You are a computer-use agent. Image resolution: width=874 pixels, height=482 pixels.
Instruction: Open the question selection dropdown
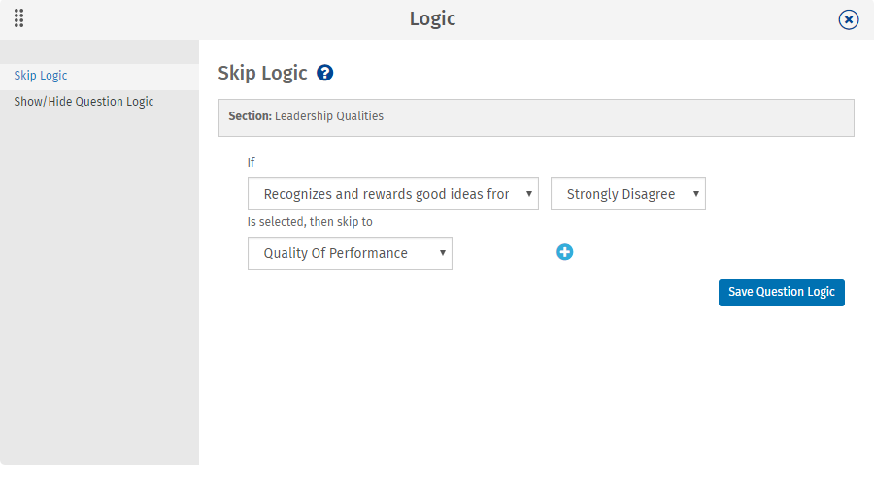point(388,194)
